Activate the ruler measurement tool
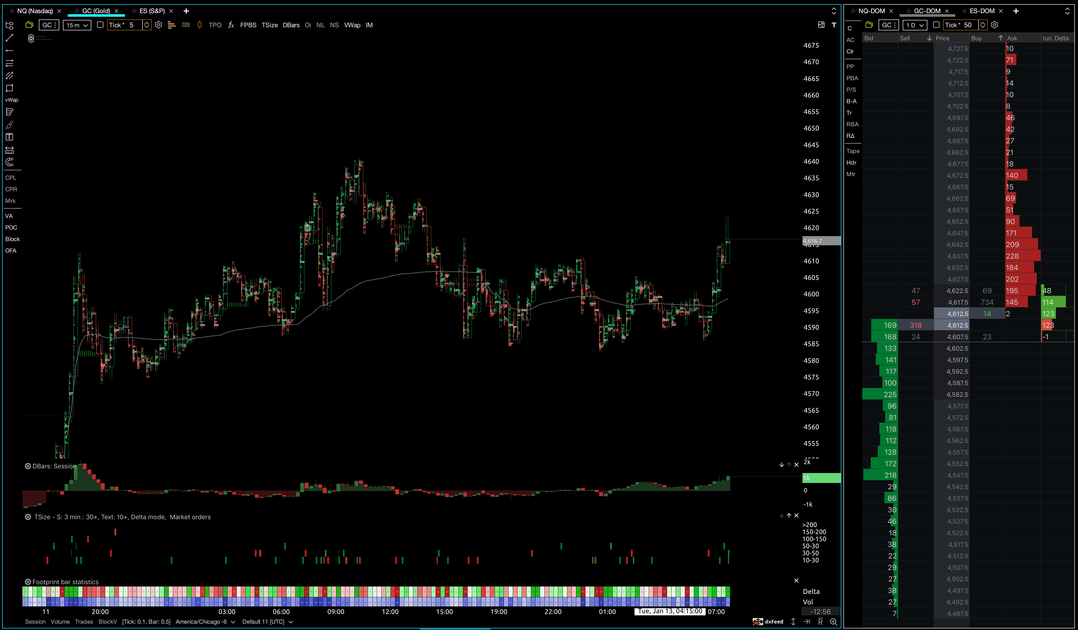The height and width of the screenshot is (630, 1078). pyautogui.click(x=9, y=150)
